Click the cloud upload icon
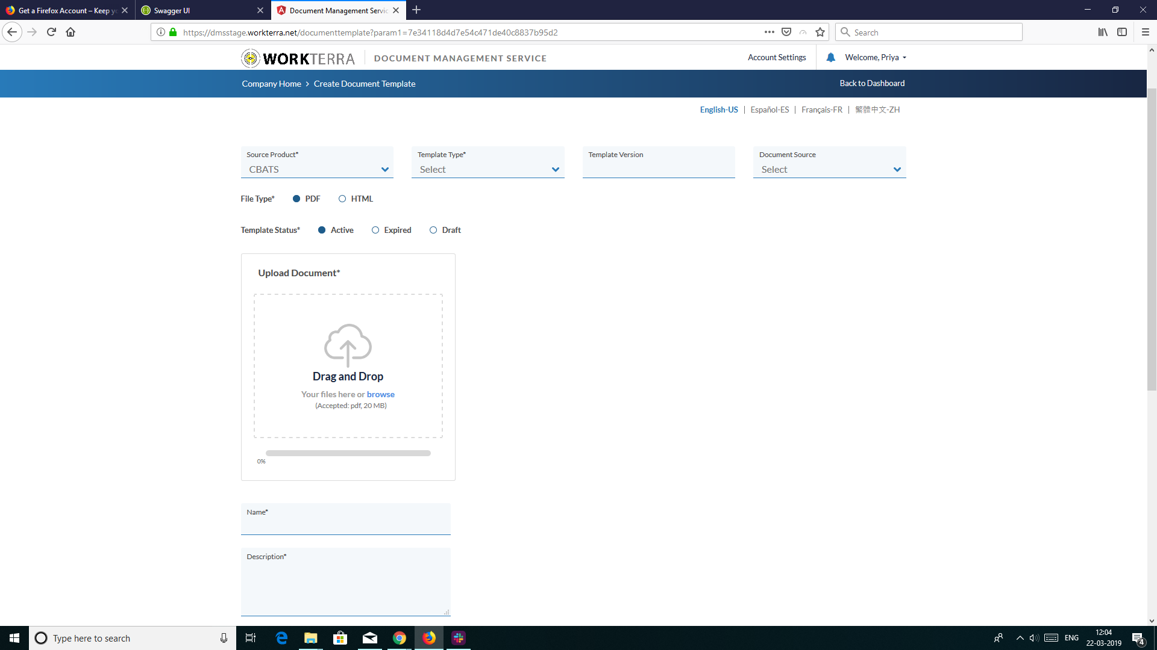This screenshot has width=1157, height=650. coord(348,345)
